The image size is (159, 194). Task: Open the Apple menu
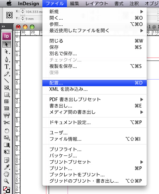[9, 3]
